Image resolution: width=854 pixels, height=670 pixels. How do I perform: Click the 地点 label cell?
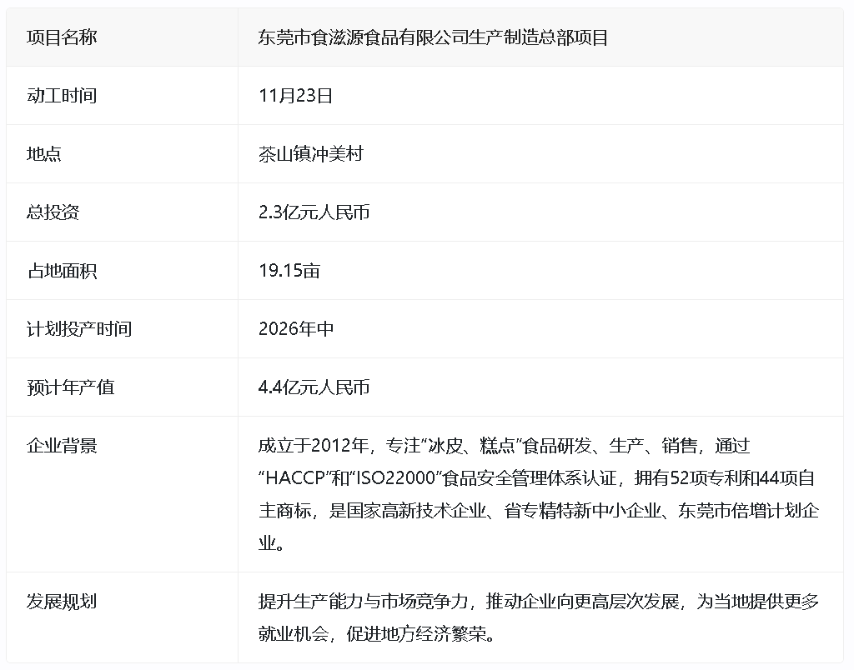44,154
